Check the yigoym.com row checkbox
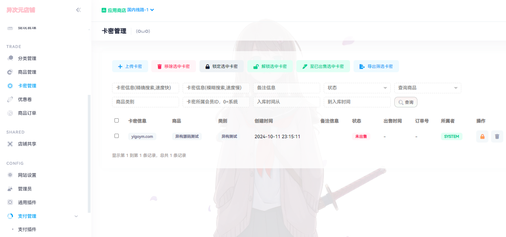The height and width of the screenshot is (237, 506). click(x=116, y=136)
